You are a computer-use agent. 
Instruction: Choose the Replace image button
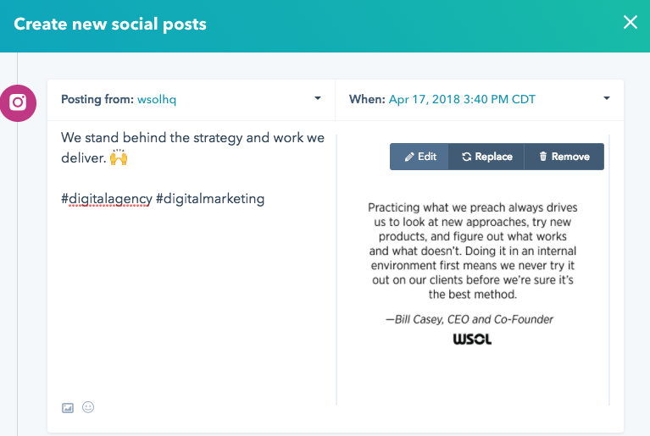pos(486,157)
